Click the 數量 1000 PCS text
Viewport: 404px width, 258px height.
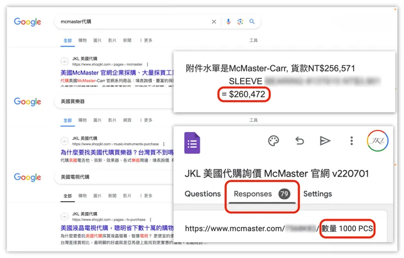click(347, 228)
